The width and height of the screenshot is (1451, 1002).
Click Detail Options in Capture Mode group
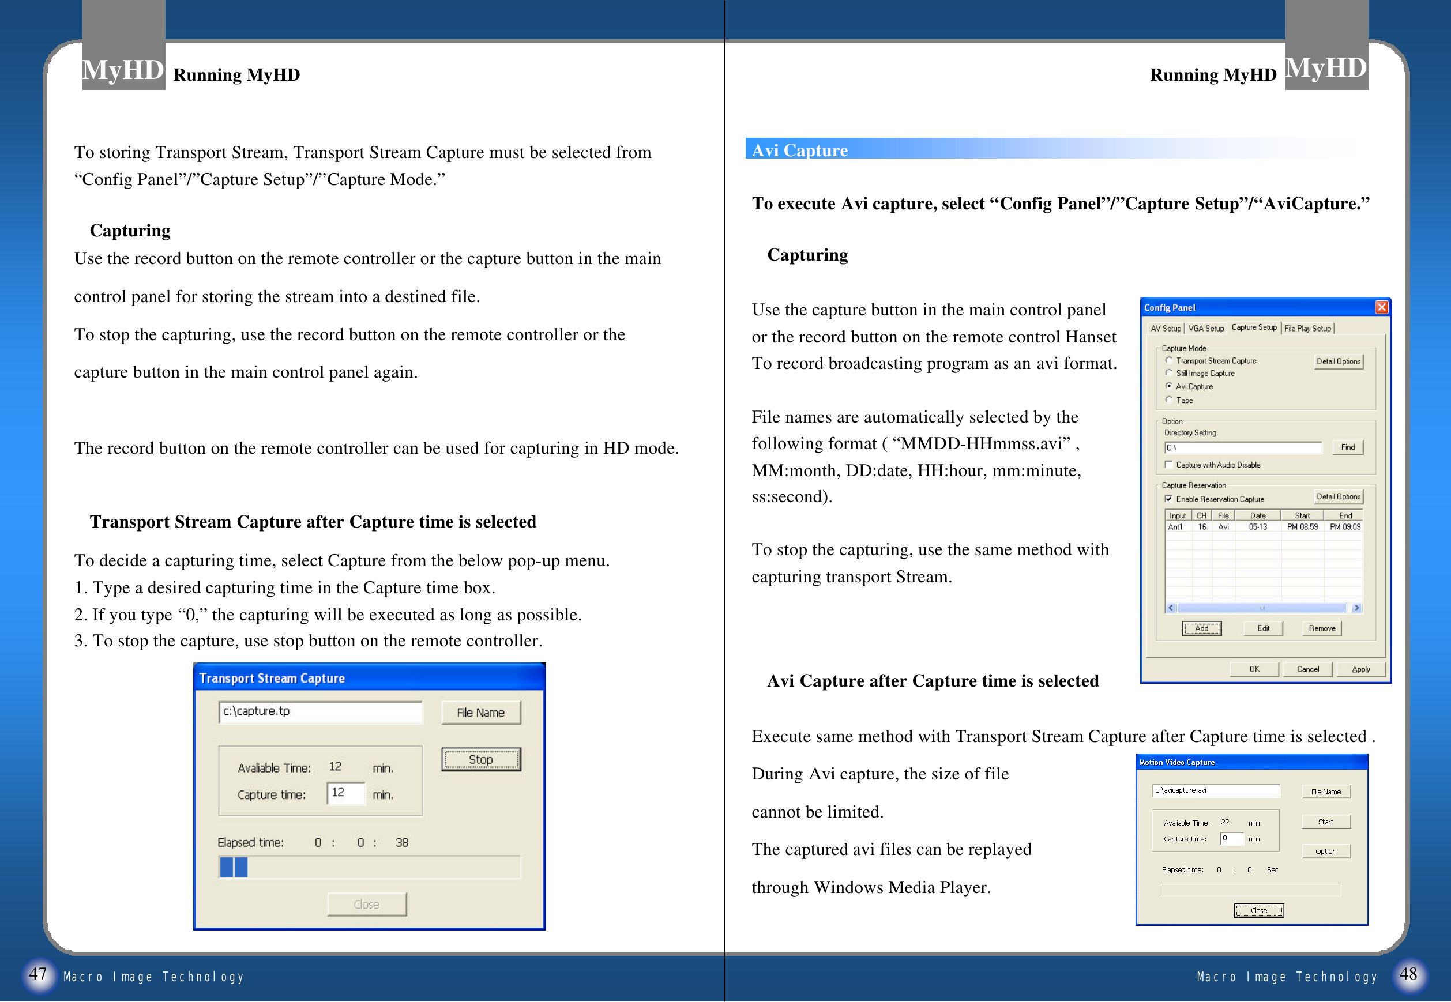click(1338, 361)
